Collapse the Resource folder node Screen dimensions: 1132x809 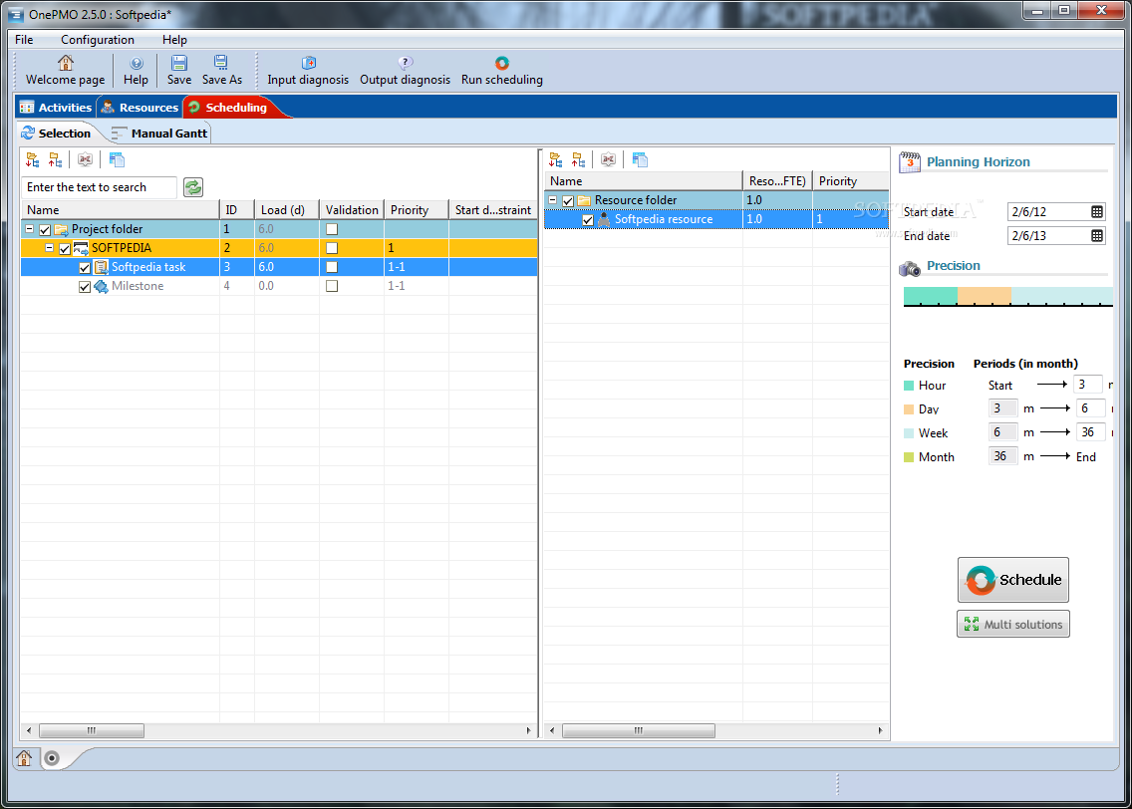[x=552, y=200]
